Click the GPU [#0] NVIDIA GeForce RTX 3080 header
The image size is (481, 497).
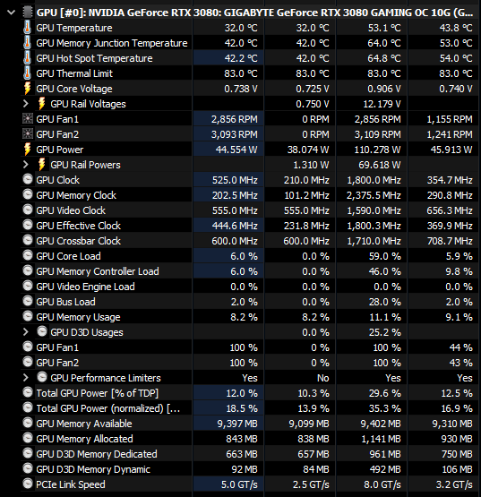[254, 13]
